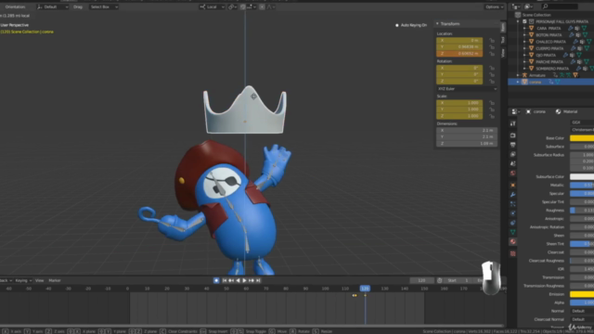Open the View Layer properties tab icon

[x=512, y=154]
